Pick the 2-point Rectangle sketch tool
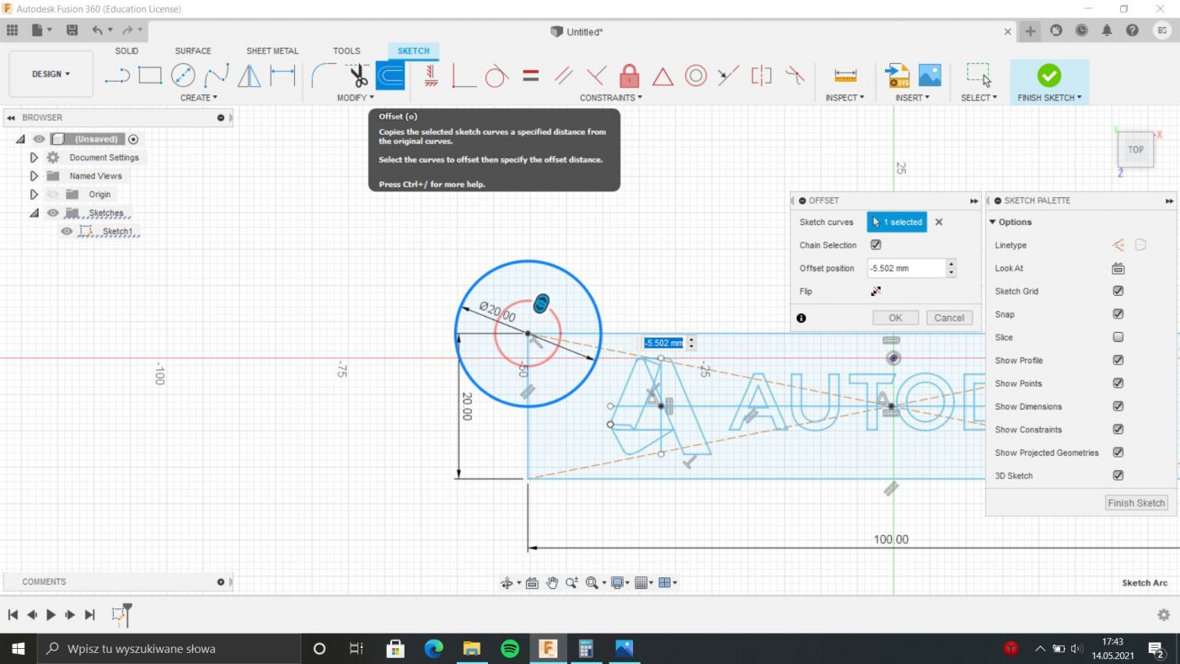The image size is (1180, 664). point(150,76)
